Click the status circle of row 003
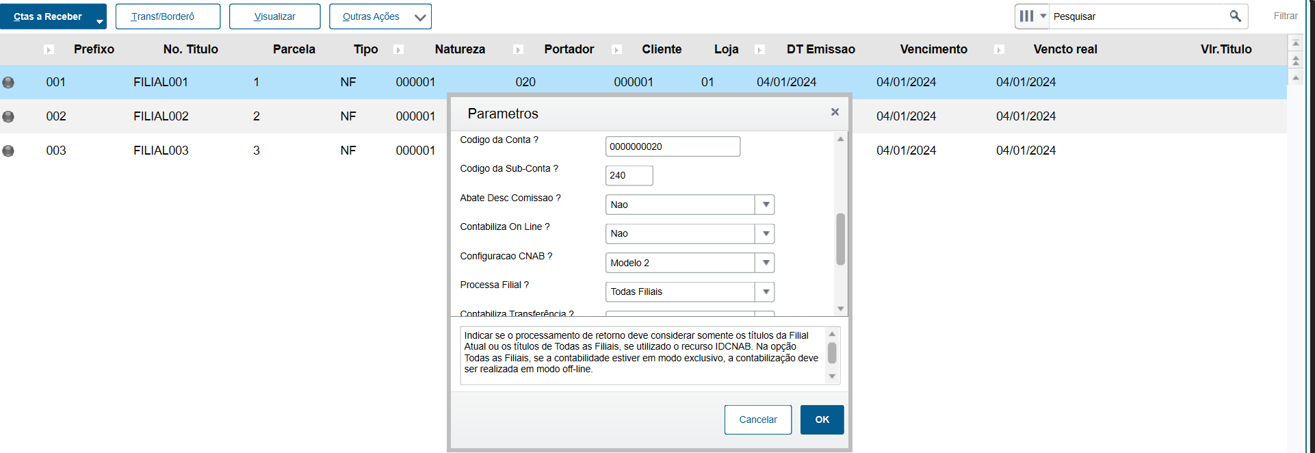The image size is (1315, 453). [8, 151]
